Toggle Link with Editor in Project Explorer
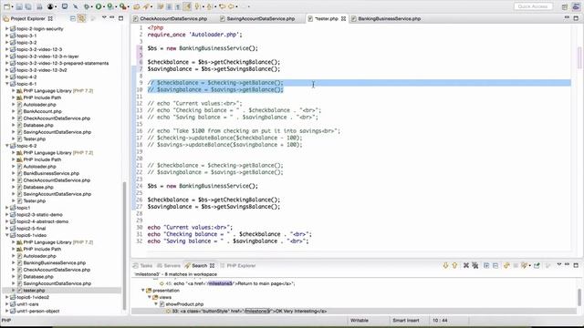584x328 pixels. (81, 18)
